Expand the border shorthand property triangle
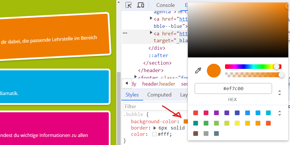 coord(154,128)
